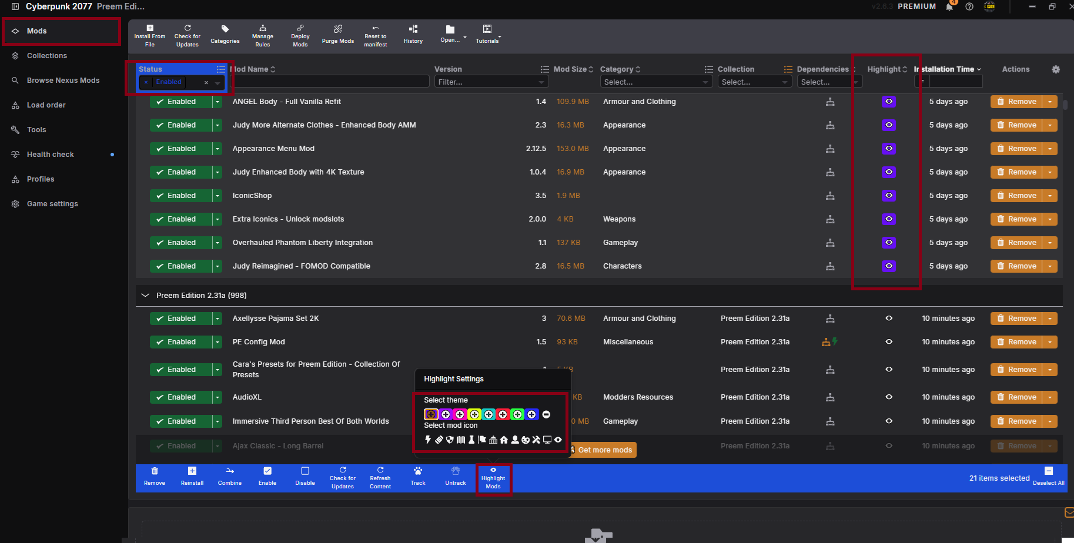Open the Collection filter Select dropdown

755,82
